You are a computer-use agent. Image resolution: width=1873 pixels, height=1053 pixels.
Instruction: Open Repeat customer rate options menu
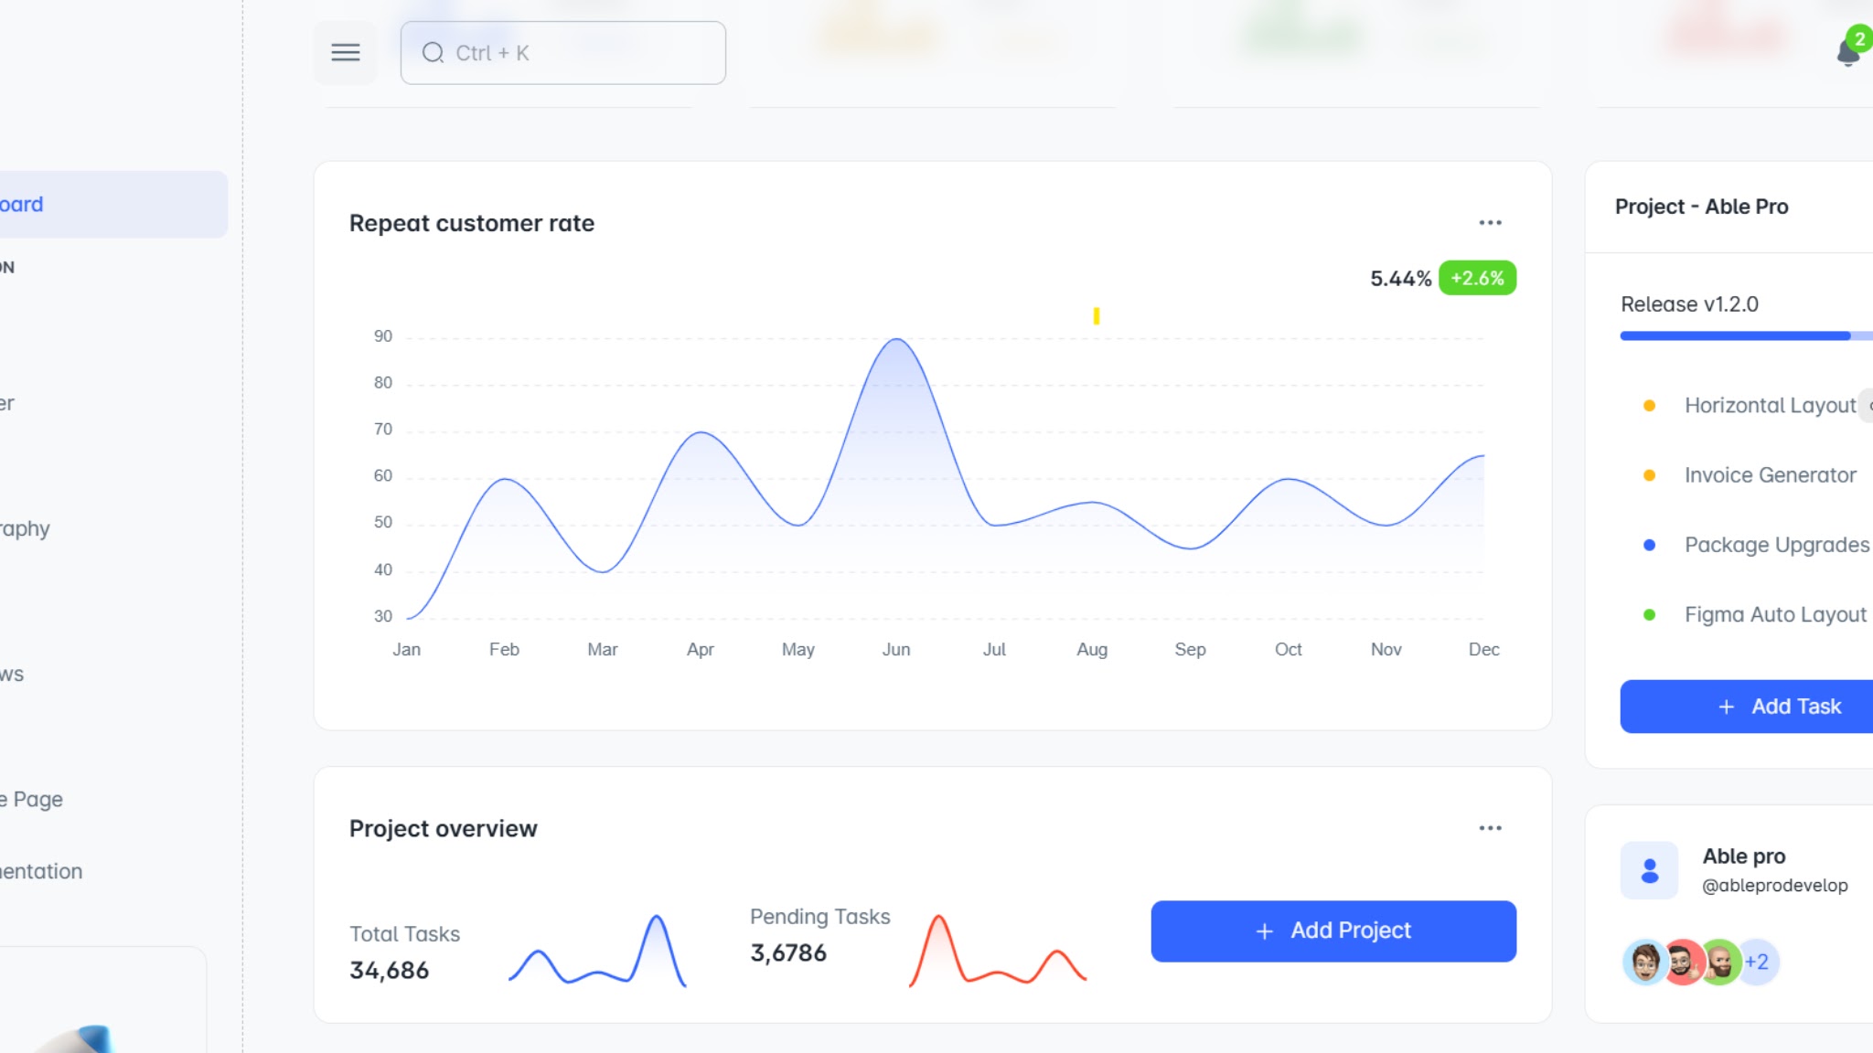coord(1490,223)
